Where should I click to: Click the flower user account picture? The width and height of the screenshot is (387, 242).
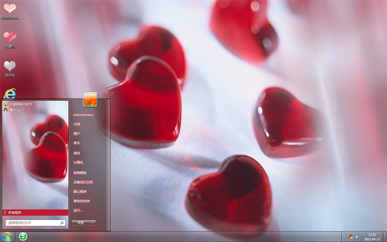[90, 99]
